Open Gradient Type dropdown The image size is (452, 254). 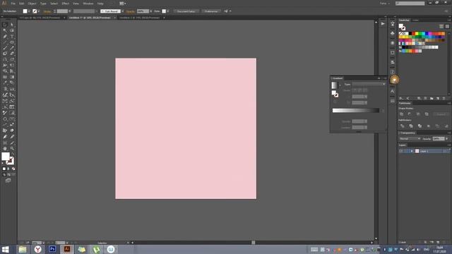click(369, 85)
